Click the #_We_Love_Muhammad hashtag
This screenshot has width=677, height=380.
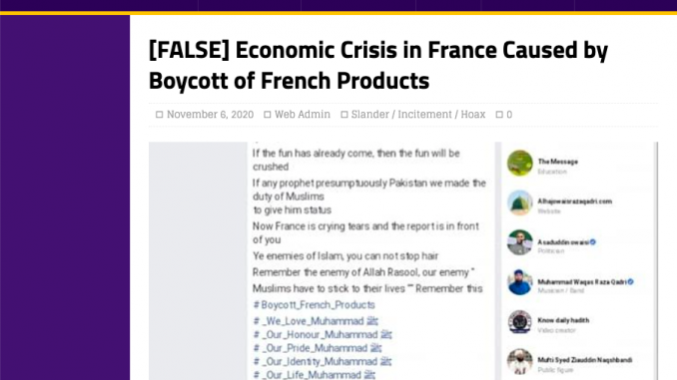coord(316,321)
